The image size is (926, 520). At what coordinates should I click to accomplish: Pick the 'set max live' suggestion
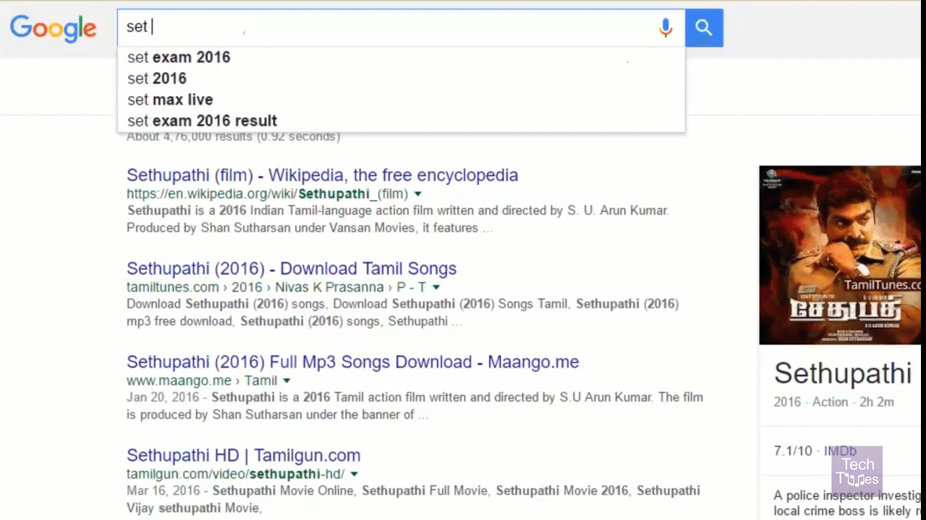(x=170, y=100)
